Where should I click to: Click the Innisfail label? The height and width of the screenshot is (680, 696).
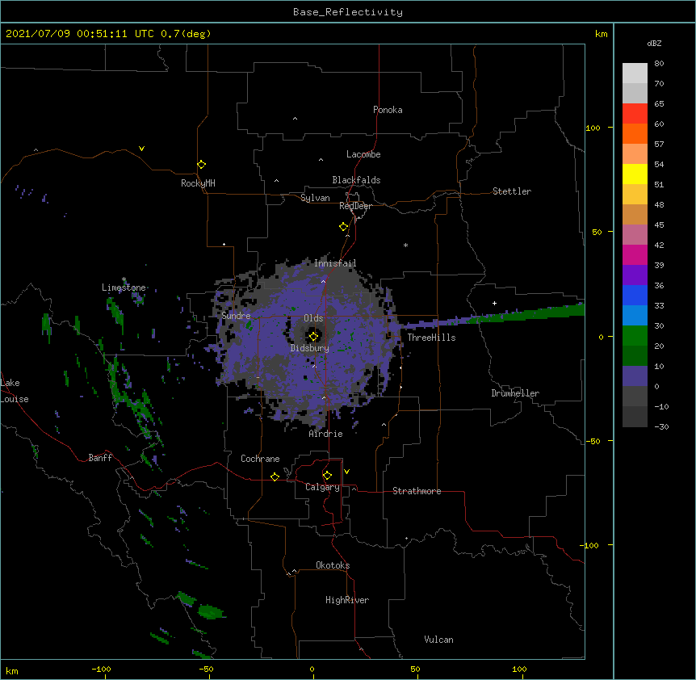coord(335,263)
